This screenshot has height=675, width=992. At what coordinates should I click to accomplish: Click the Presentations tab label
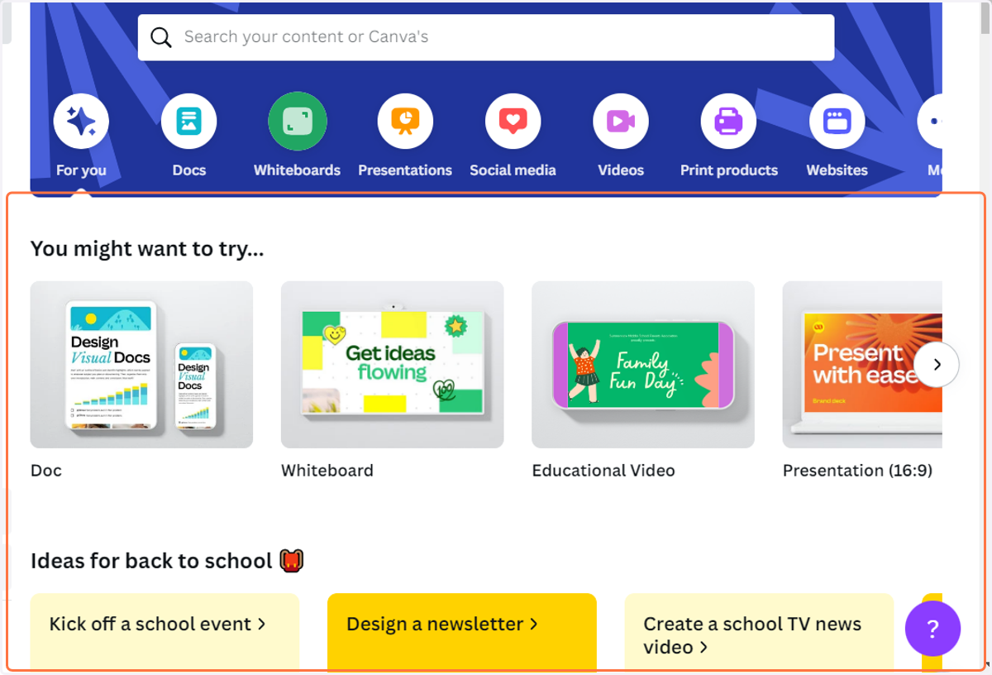tap(405, 170)
